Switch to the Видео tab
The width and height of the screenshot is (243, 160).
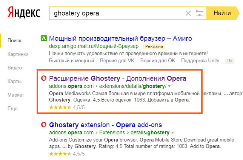(15, 68)
